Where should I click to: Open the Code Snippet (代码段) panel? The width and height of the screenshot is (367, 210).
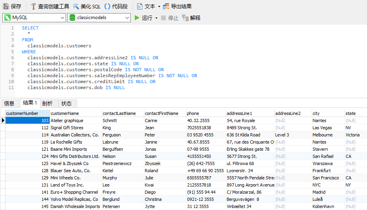click(116, 6)
